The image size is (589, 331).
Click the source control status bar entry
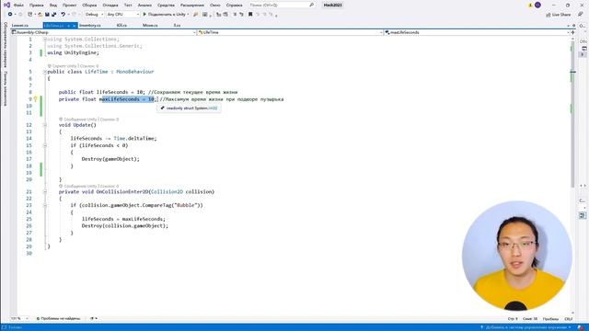coord(525,327)
